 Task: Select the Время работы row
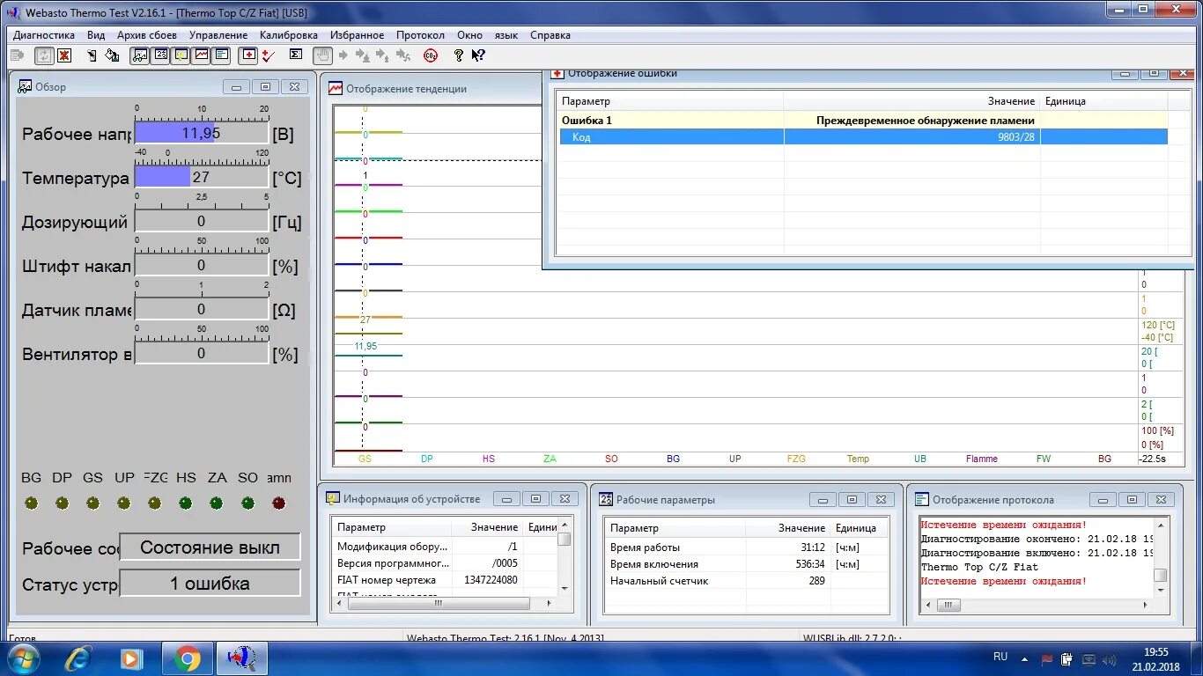point(746,547)
